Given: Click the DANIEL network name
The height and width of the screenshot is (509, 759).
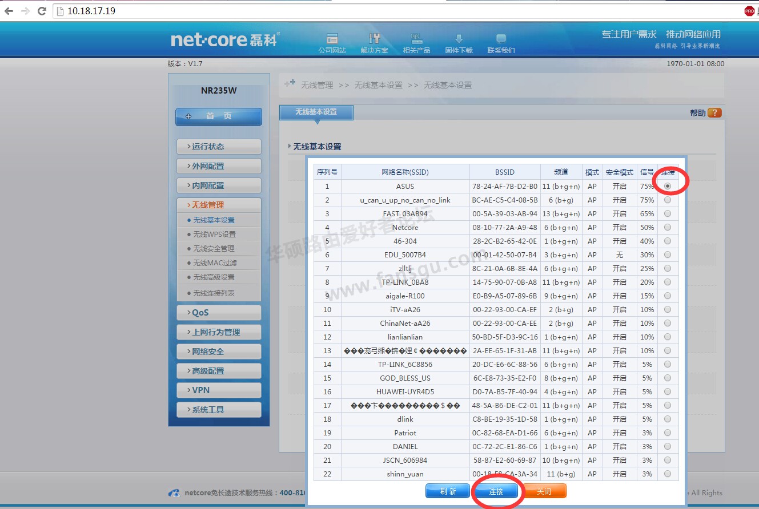Looking at the screenshot, I should (405, 447).
